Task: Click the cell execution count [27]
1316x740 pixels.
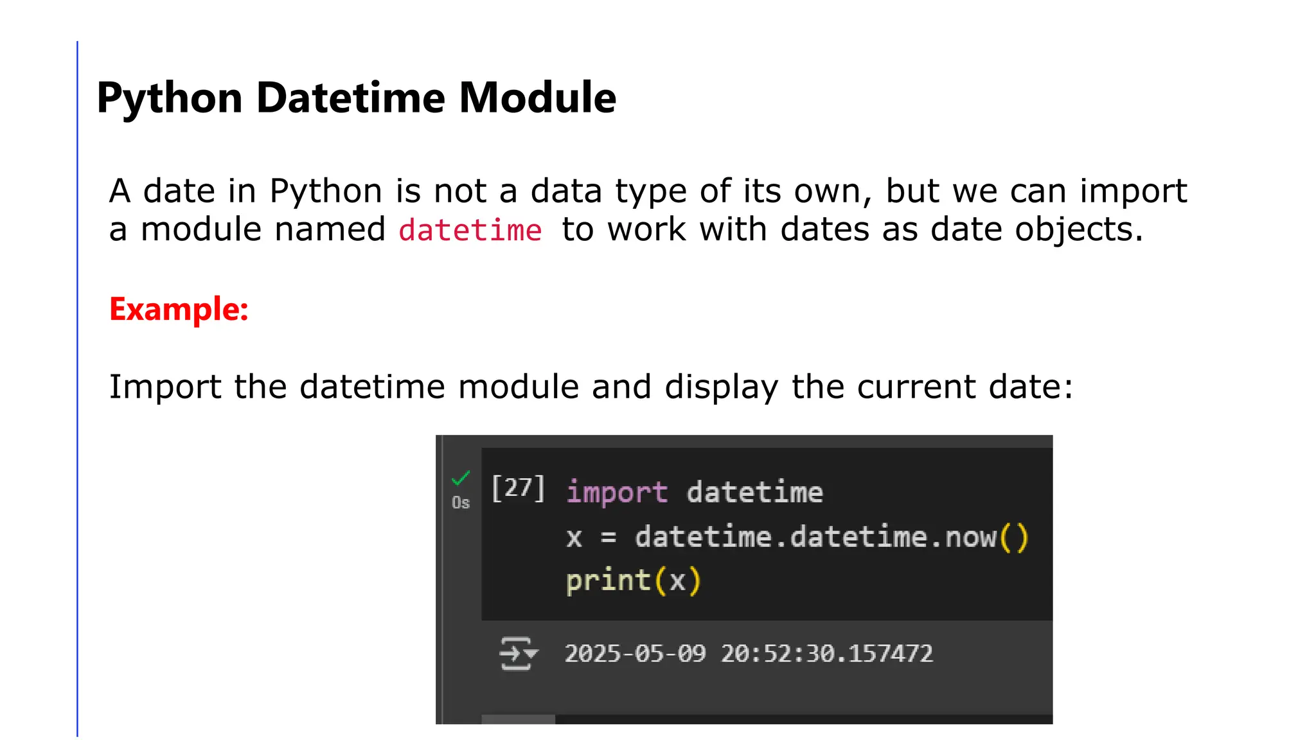Action: pyautogui.click(x=518, y=489)
